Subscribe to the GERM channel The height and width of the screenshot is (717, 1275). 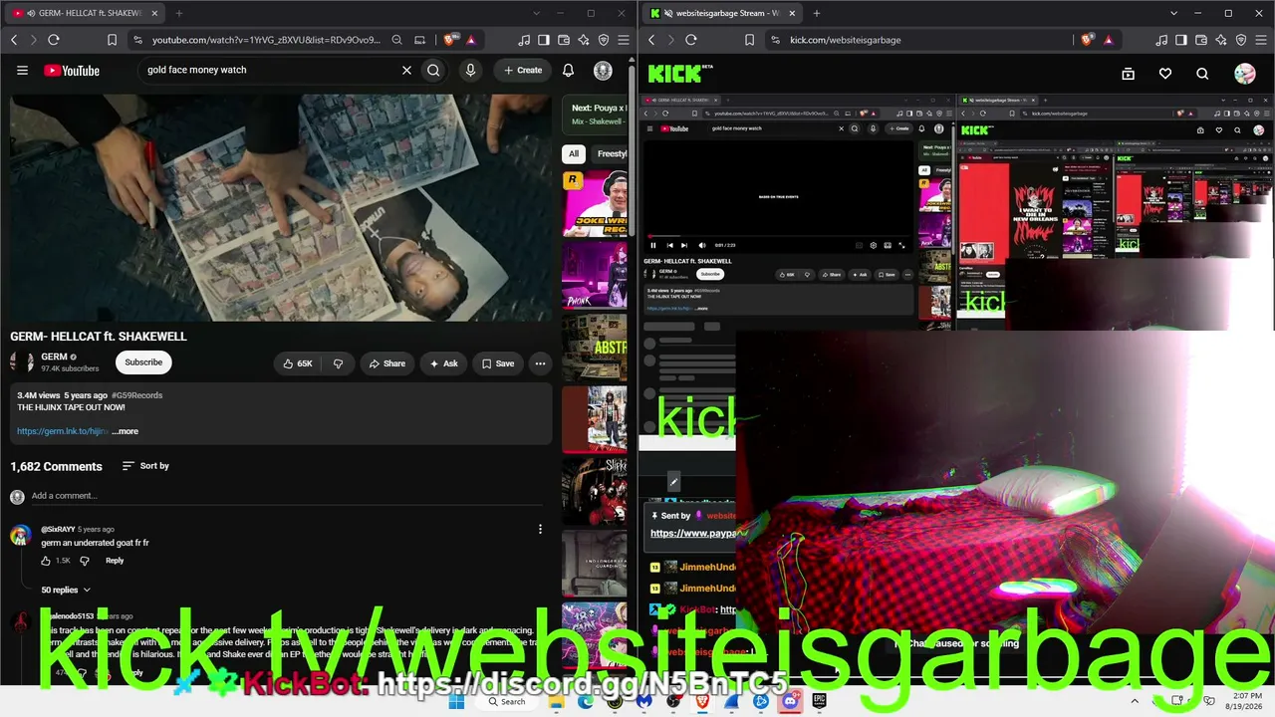(x=143, y=362)
